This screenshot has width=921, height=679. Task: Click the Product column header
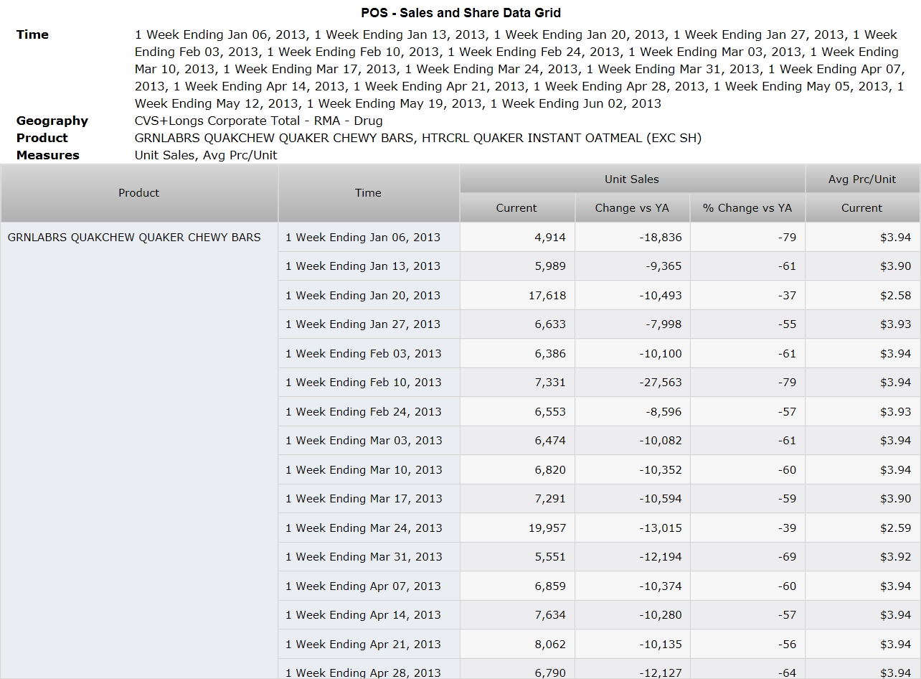click(x=139, y=193)
